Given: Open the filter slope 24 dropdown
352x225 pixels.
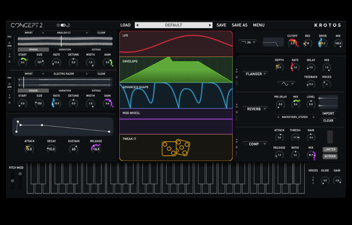Looking at the screenshot, I should coord(248,42).
